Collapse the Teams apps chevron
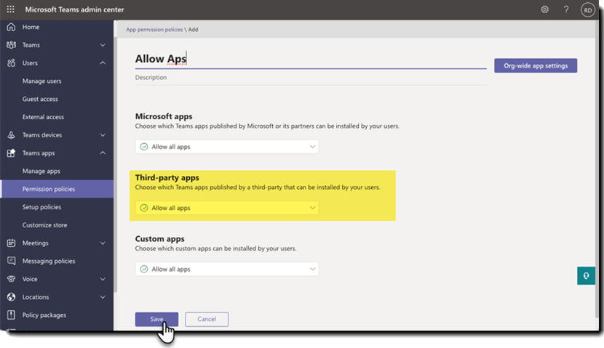The height and width of the screenshot is (348, 604). pyautogui.click(x=103, y=153)
